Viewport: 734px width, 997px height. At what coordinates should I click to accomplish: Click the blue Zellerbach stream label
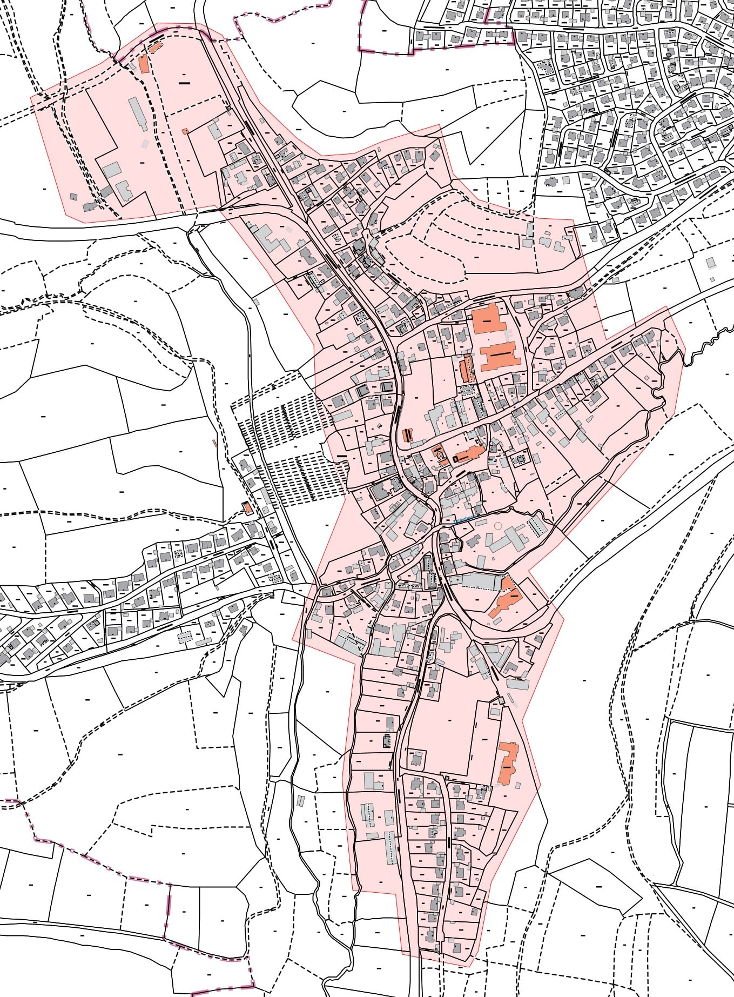[x=464, y=518]
